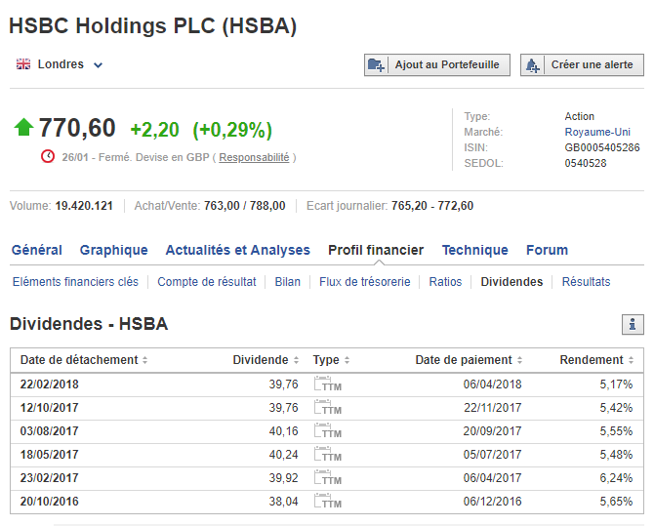Image resolution: width=654 pixels, height=526 pixels.
Task: Sort by Type column
Action: tap(331, 359)
